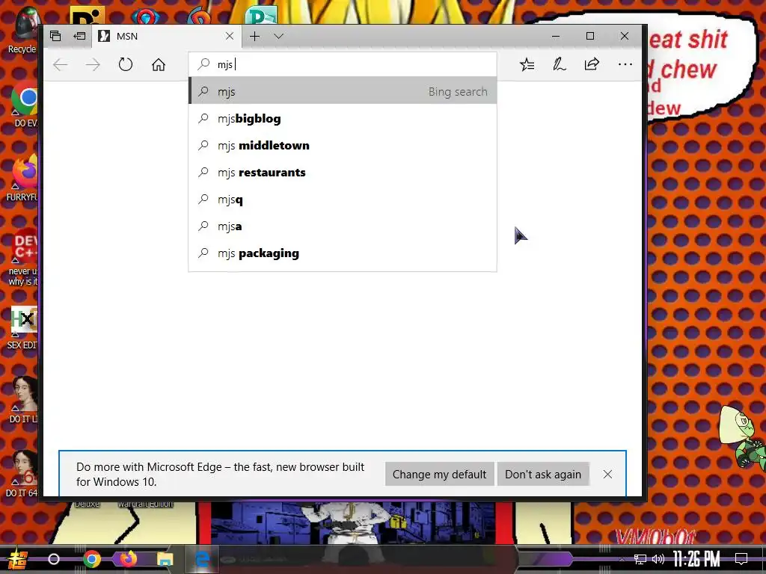Refresh the current page
766x574 pixels.
[126, 64]
